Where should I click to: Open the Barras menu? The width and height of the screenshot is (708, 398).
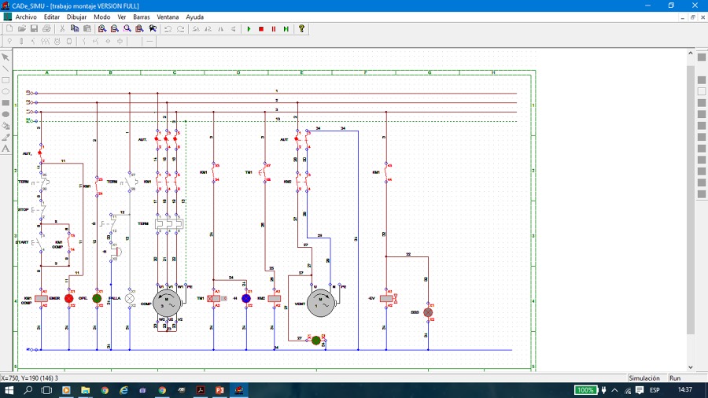point(142,17)
